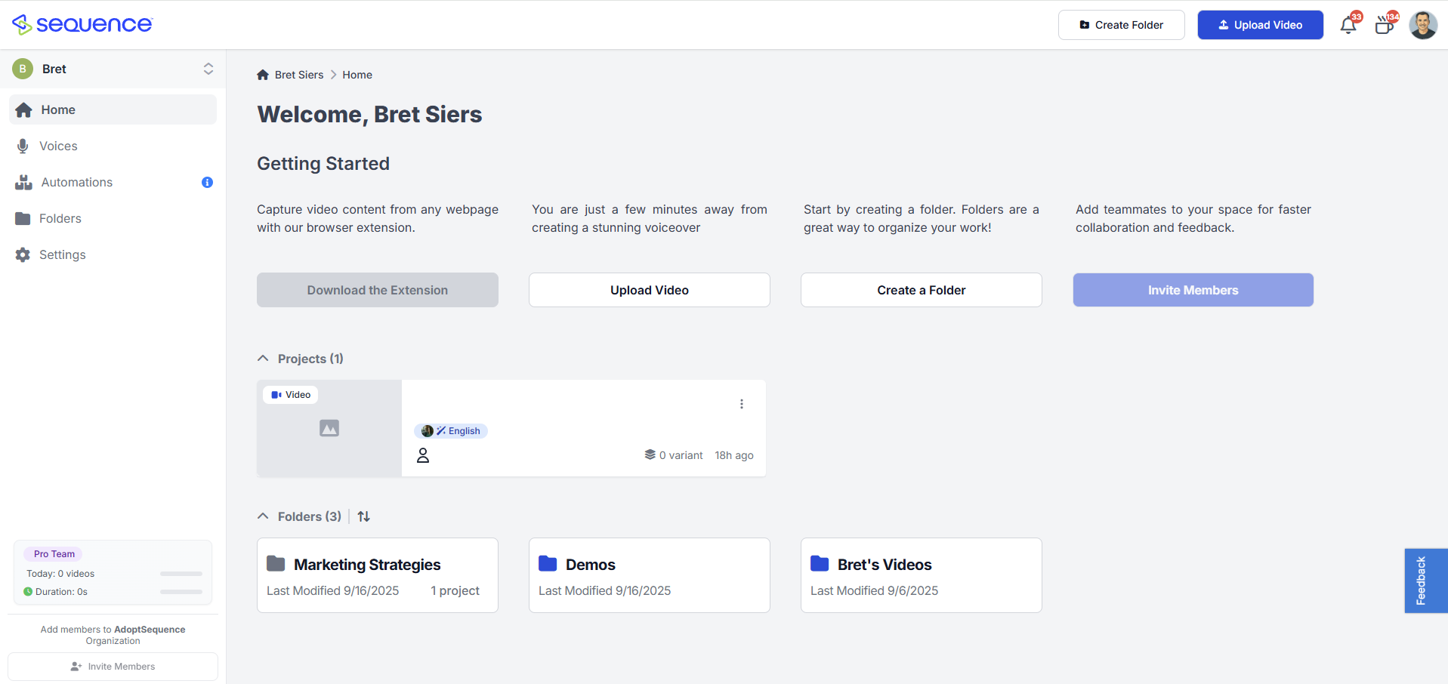Open Settings from the sidebar

tap(62, 254)
